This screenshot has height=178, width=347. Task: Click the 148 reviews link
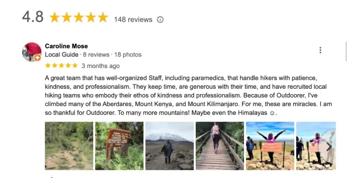[x=133, y=20]
